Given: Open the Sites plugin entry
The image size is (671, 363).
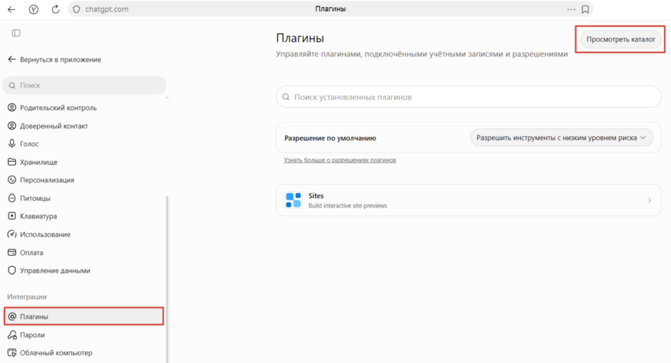Looking at the screenshot, I should point(469,201).
